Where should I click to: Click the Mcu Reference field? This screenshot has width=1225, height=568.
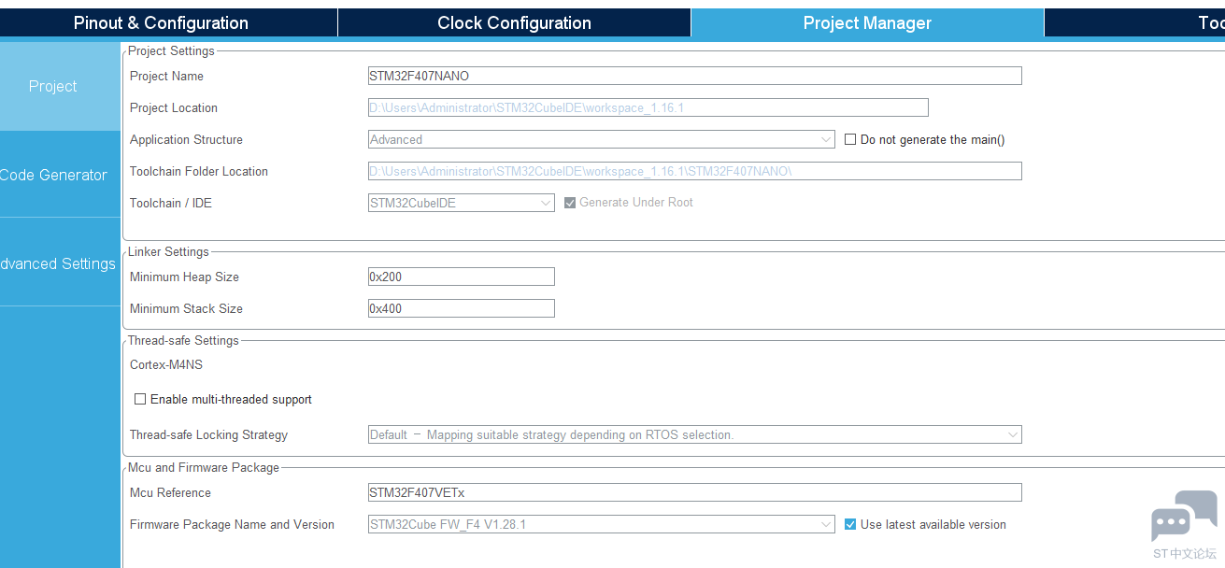pyautogui.click(x=694, y=492)
